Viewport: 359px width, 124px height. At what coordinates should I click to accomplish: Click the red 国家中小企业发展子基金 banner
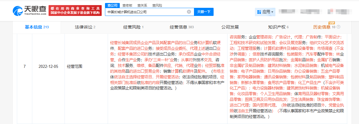click(75, 10)
